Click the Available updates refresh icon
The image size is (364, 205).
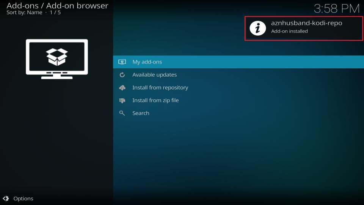click(122, 75)
